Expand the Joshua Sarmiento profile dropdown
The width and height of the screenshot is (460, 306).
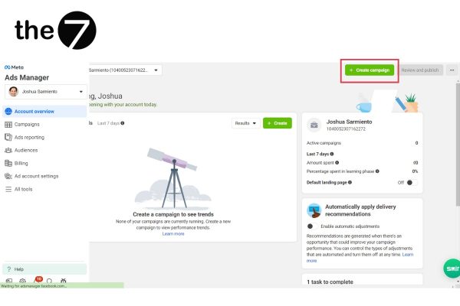[x=46, y=92]
